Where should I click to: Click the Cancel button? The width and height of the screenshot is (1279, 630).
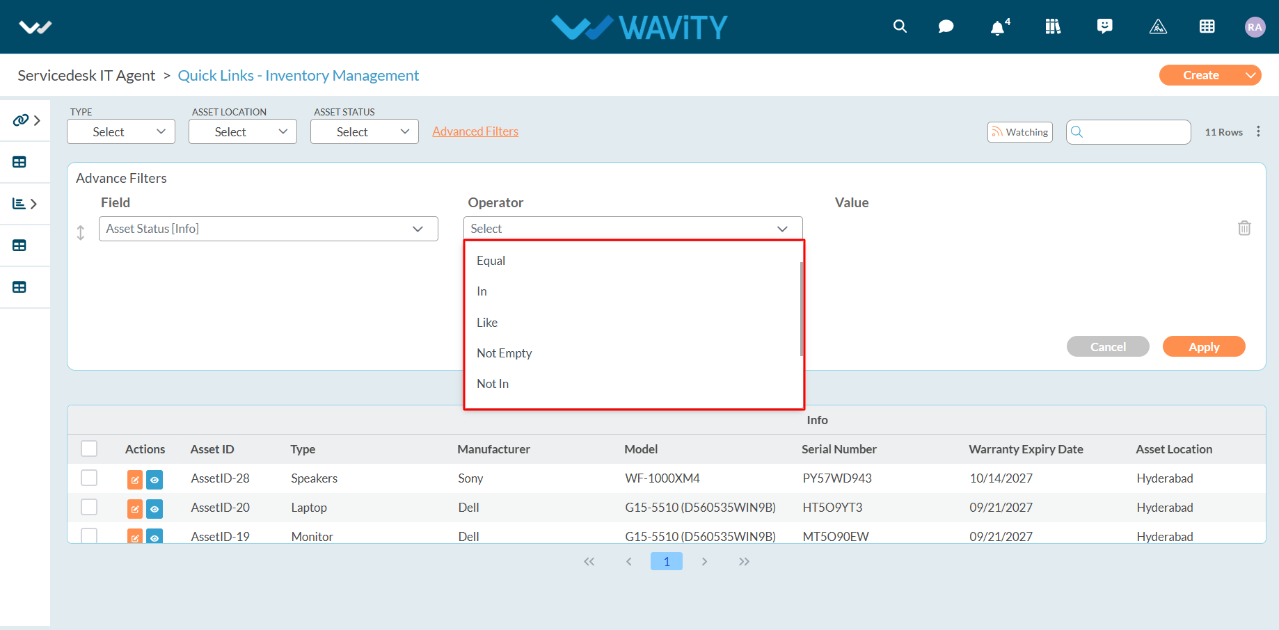point(1108,346)
